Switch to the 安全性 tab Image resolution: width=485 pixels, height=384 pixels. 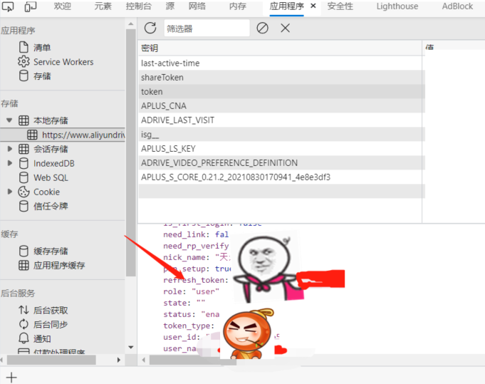(340, 6)
